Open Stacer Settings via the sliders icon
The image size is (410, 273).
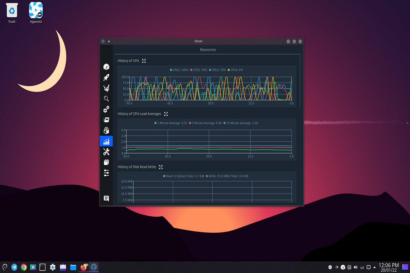106,173
